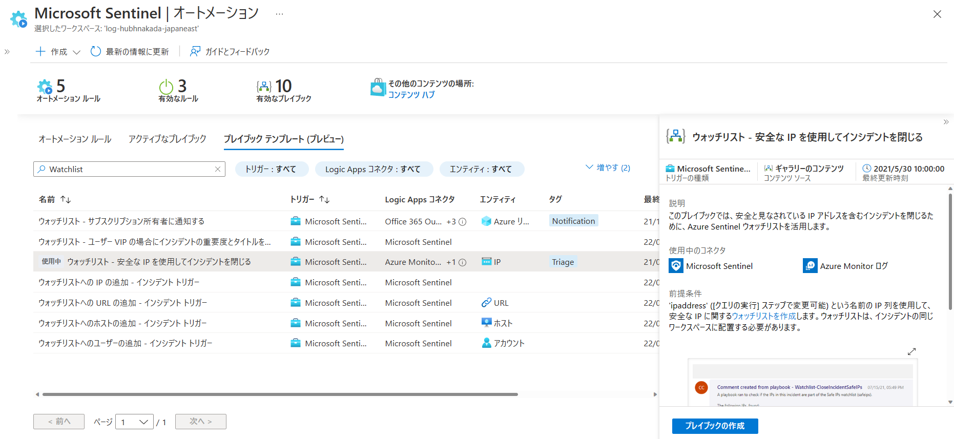954x439 pixels.
Task: Switch to the オートメーション ルール tab
Action: click(75, 139)
